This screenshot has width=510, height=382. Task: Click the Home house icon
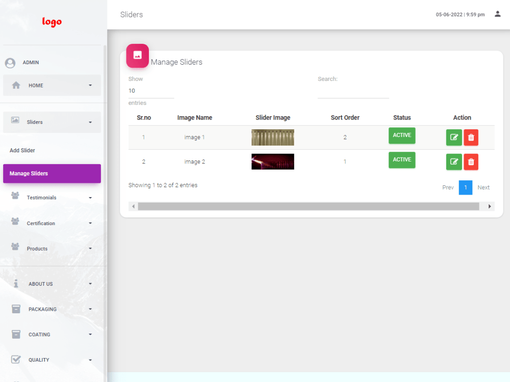point(16,85)
